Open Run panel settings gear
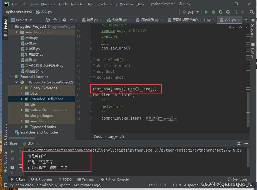This screenshot has height=190, width=257. (x=239, y=144)
